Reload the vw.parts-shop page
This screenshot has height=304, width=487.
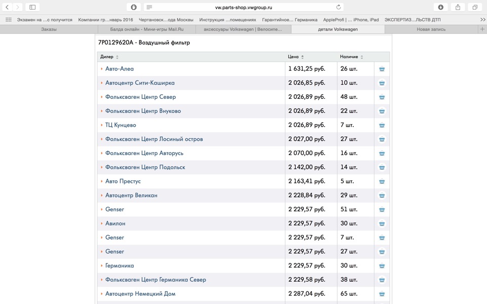[x=338, y=7]
